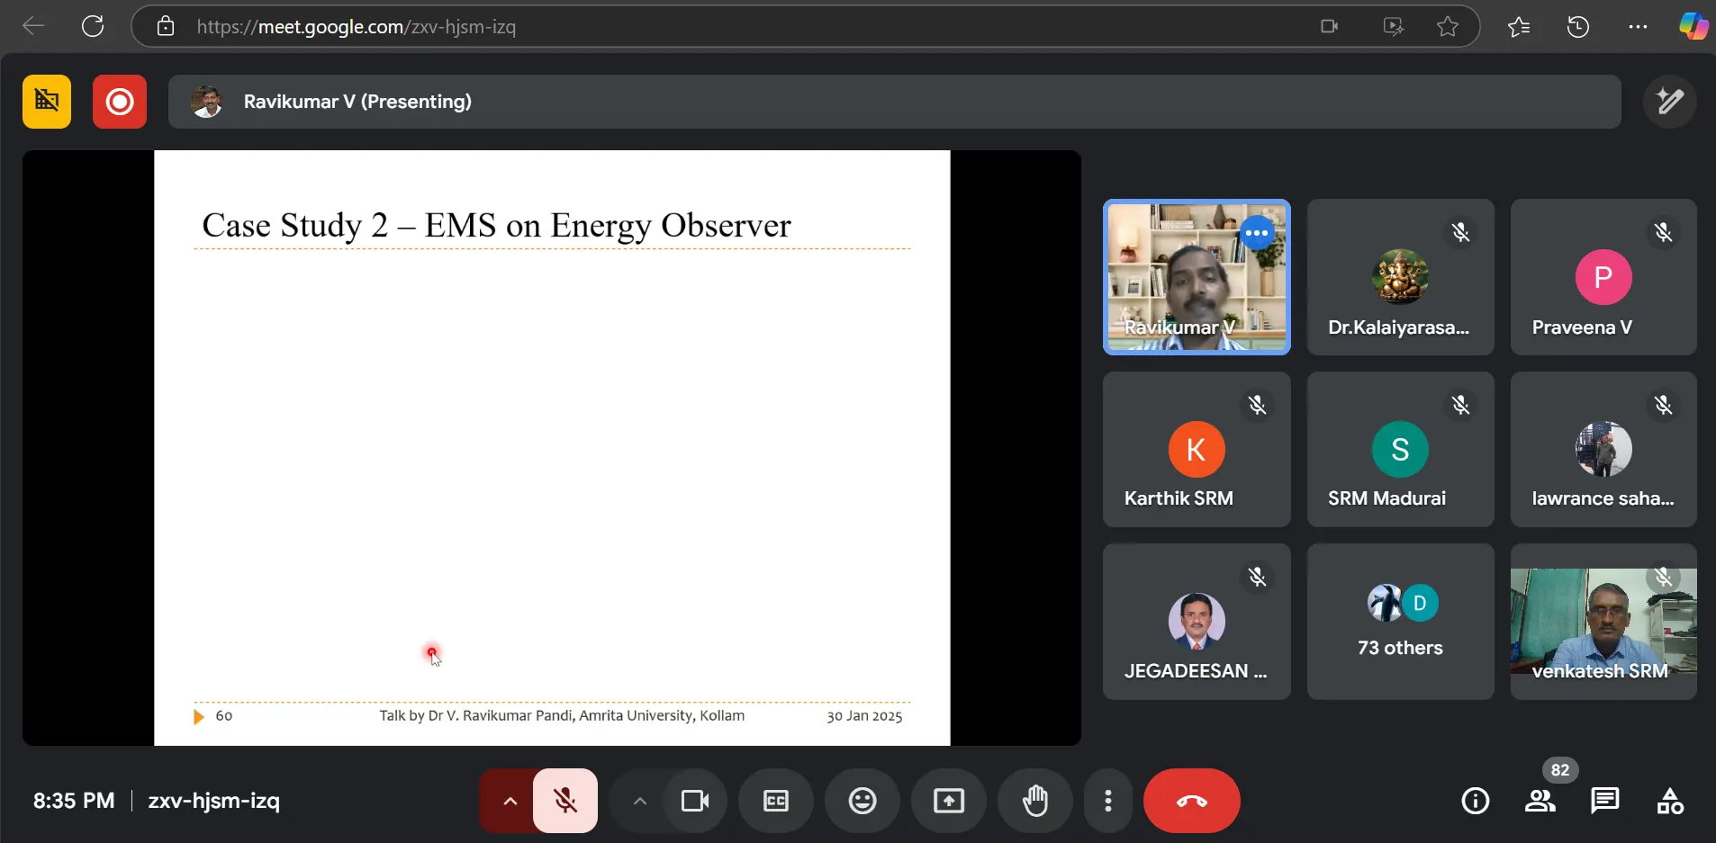
Task: Raise your hand
Action: point(1035,801)
